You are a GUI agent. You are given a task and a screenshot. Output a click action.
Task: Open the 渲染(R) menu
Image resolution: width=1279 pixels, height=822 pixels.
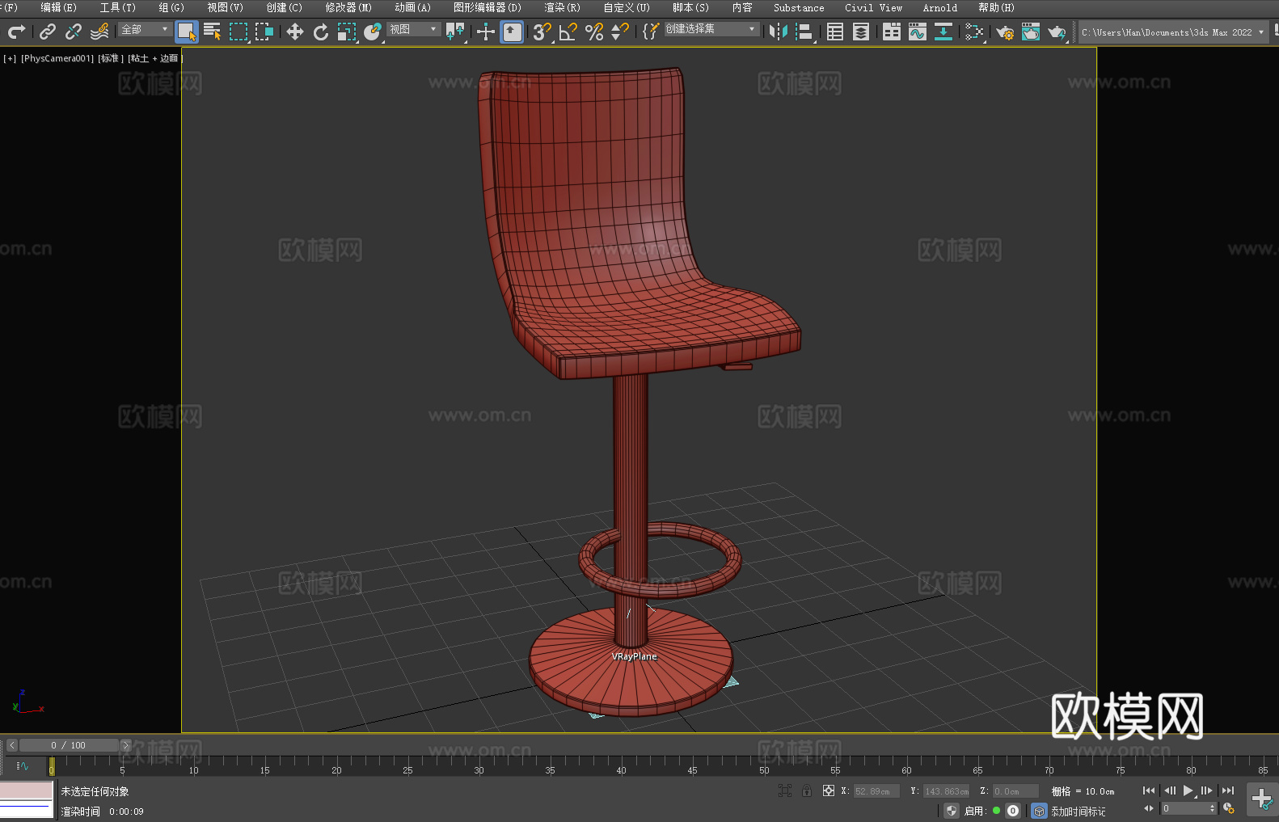562,7
